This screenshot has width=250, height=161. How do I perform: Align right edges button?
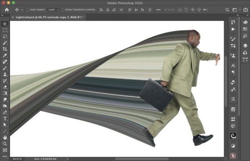pyautogui.click(x=114, y=10)
